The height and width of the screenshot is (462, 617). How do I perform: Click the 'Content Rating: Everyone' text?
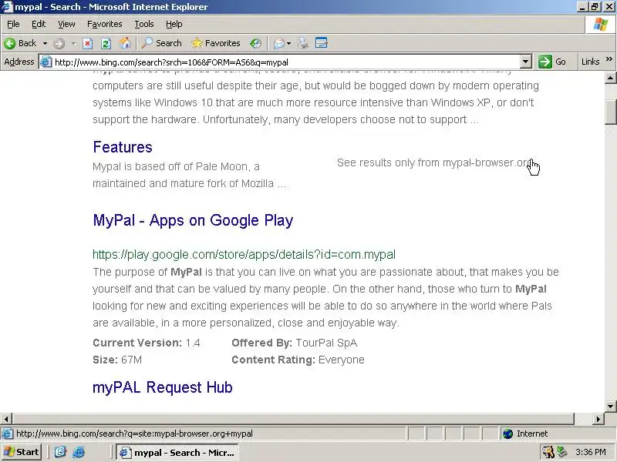point(298,360)
